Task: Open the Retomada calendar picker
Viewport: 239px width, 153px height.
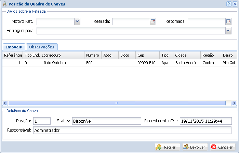Action: click(x=228, y=21)
